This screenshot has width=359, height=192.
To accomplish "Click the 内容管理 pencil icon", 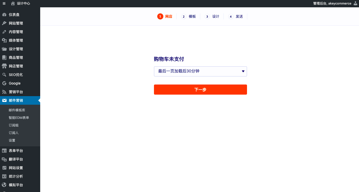I will click(x=4, y=32).
